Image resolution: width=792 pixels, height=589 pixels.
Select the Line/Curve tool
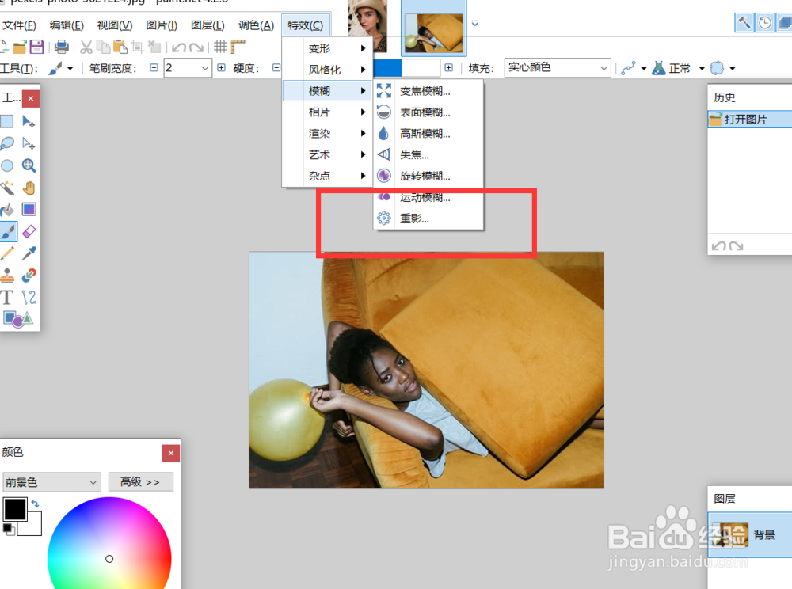coord(29,298)
